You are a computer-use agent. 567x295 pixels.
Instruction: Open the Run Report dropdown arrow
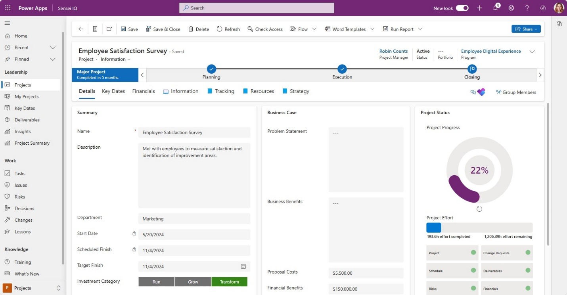pyautogui.click(x=420, y=29)
